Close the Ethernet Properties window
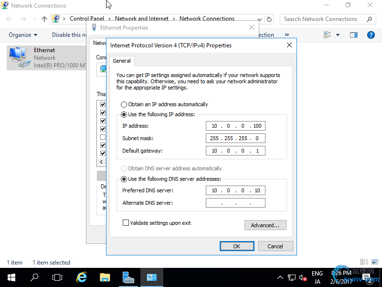 (252, 27)
